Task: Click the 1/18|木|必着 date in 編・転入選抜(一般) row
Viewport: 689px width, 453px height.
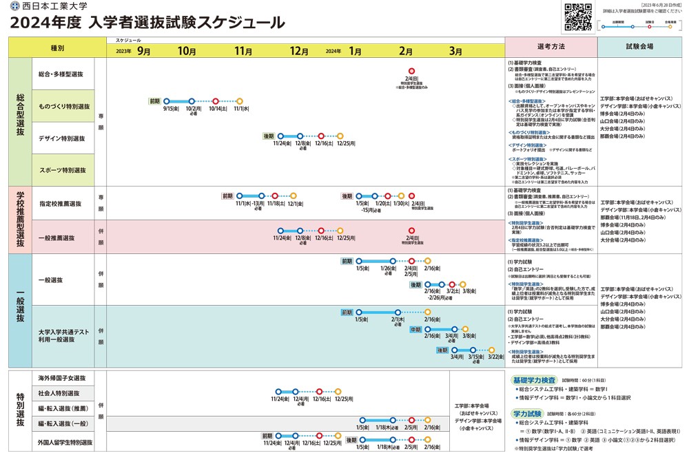Action: pos(387,427)
